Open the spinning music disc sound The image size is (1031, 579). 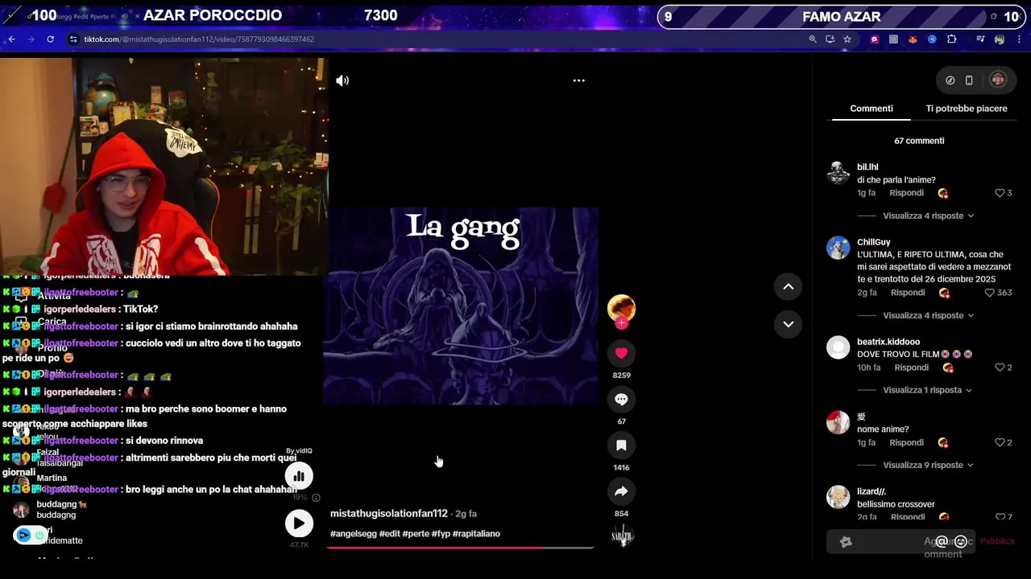point(623,535)
